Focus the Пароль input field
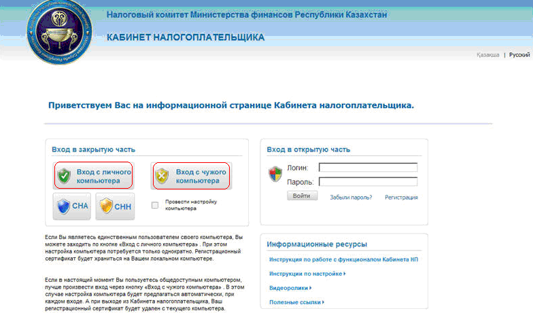Viewport: 533px width, 313px height. click(x=368, y=181)
